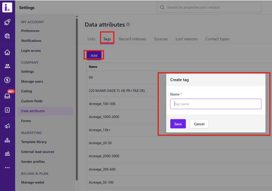Viewport: 272px width, 191px height.
Task: Cancel the Create tag dialog
Action: 199,124
